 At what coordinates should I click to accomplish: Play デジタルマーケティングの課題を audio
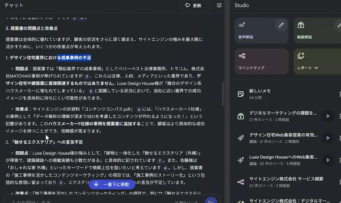(327, 116)
